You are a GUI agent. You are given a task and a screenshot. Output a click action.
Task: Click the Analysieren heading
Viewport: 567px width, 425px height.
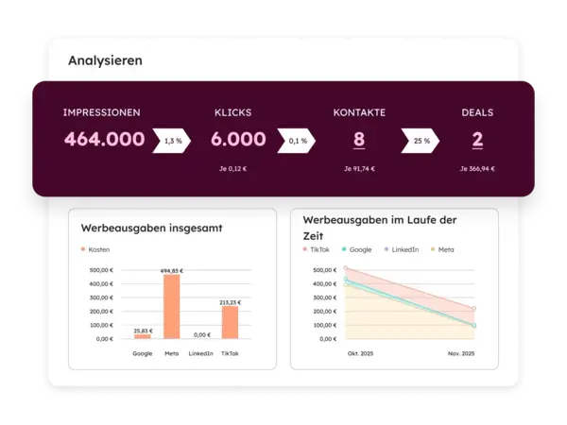105,60
